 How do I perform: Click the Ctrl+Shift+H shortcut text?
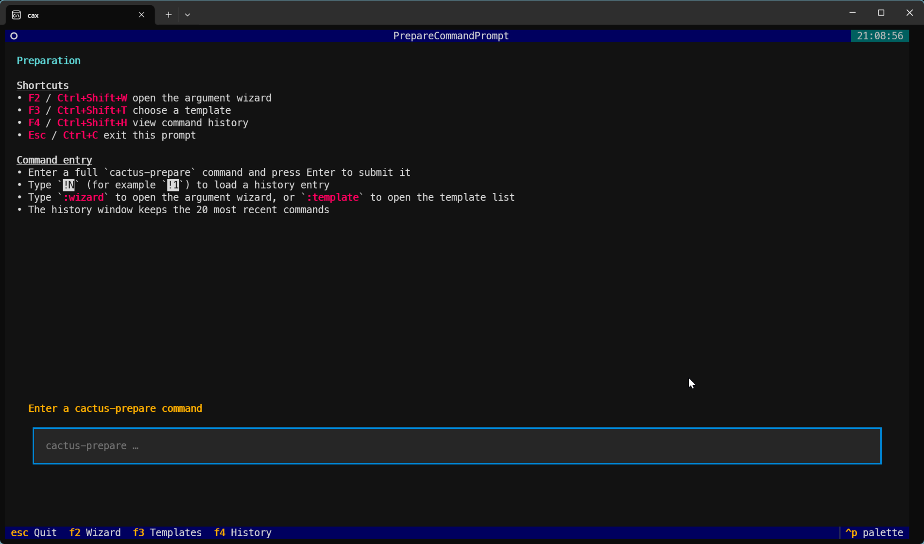[92, 123]
